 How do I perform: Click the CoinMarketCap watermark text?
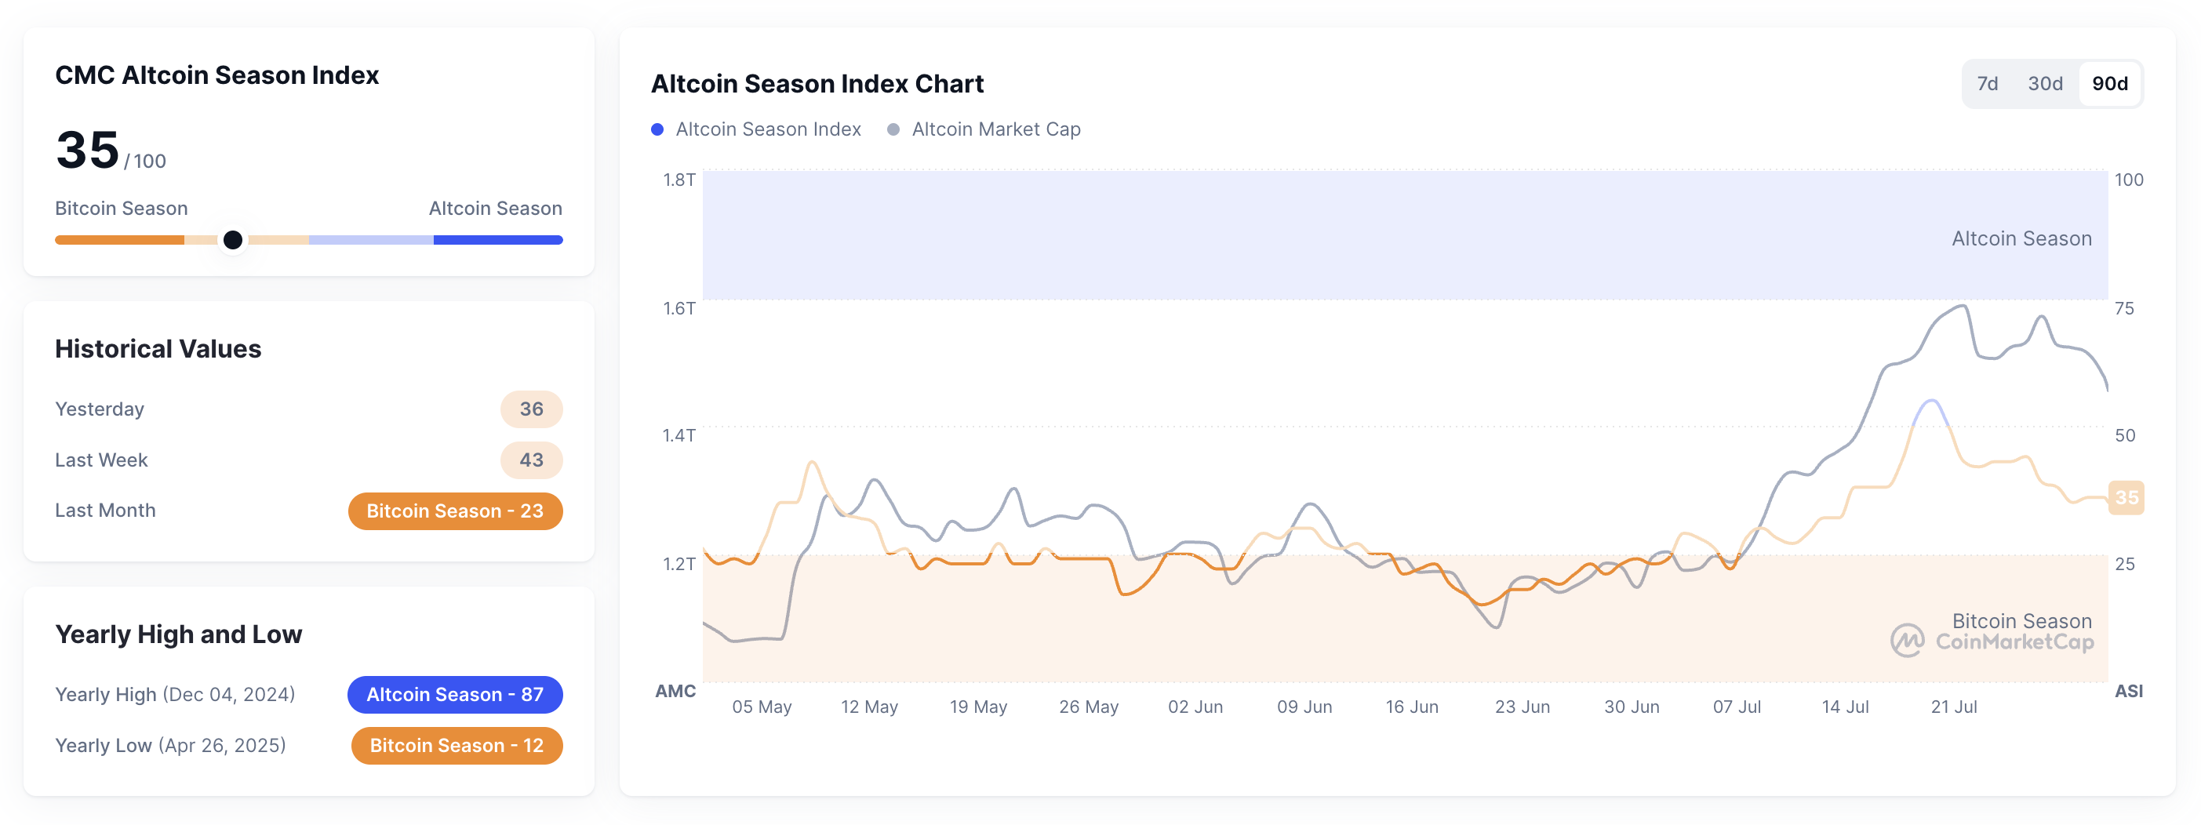pyautogui.click(x=2014, y=642)
